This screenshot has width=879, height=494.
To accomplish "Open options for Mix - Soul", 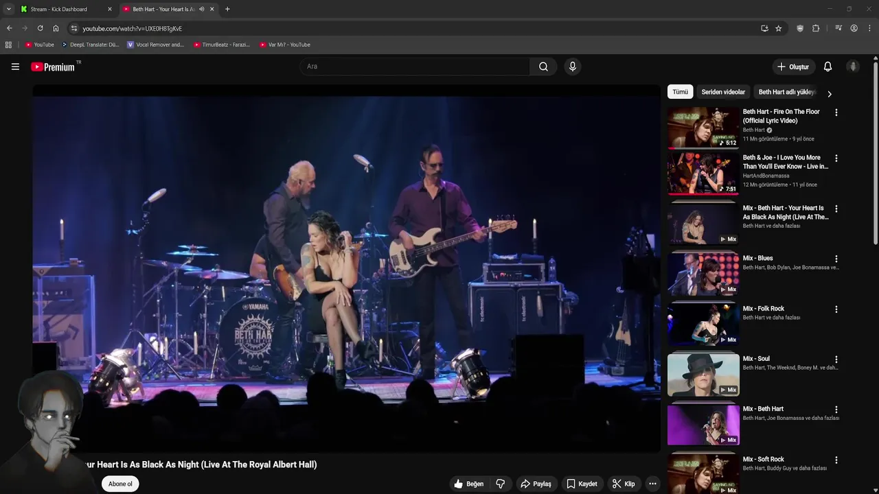I will (836, 360).
